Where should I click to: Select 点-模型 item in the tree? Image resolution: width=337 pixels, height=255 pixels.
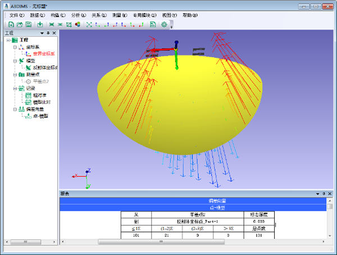(40, 116)
